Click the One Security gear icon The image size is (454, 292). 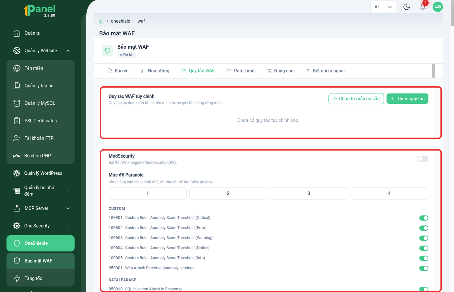pyautogui.click(x=17, y=226)
